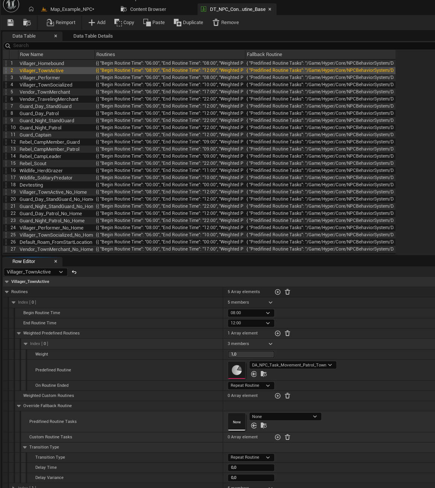Add a new row with Add button

97,23
